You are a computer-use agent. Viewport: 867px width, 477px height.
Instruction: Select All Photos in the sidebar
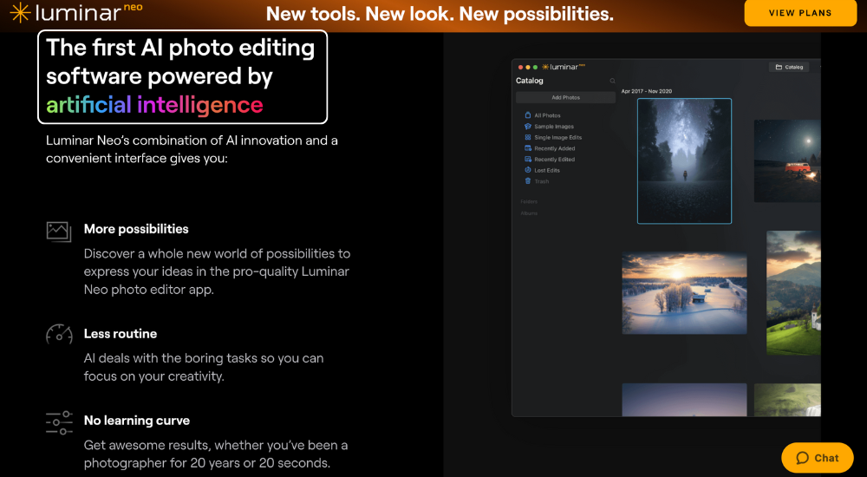pos(547,115)
